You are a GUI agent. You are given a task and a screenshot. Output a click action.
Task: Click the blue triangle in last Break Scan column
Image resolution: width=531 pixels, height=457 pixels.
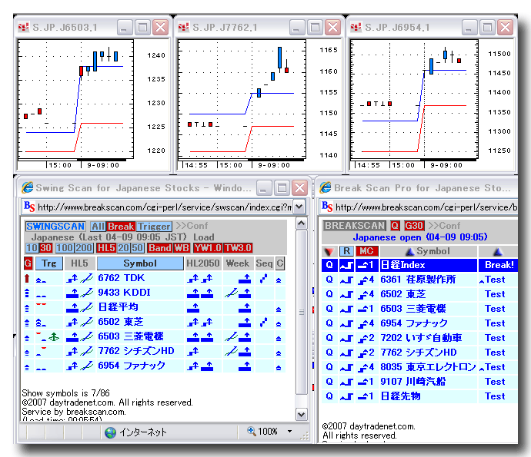[498, 251]
